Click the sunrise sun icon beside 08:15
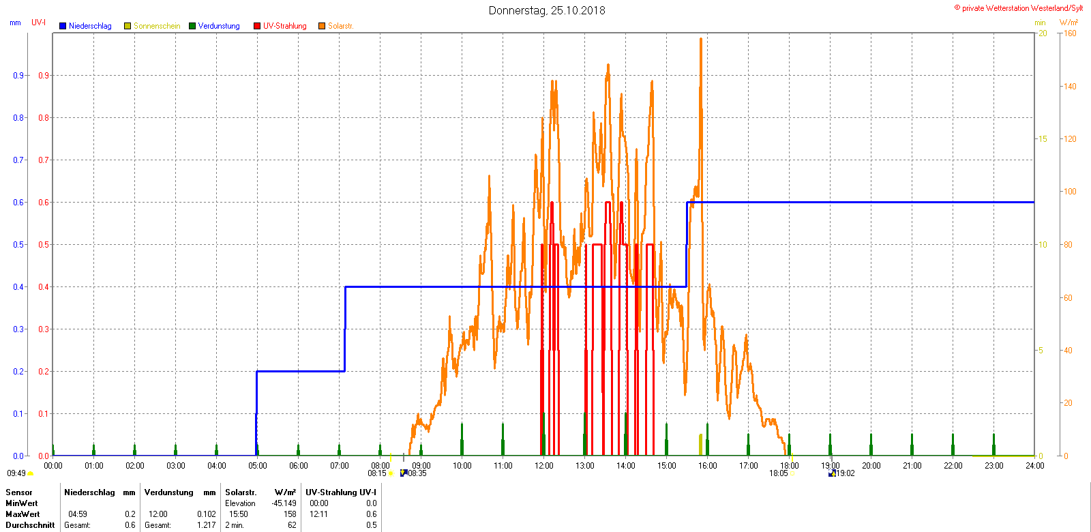The width and height of the screenshot is (1091, 532). 391,473
